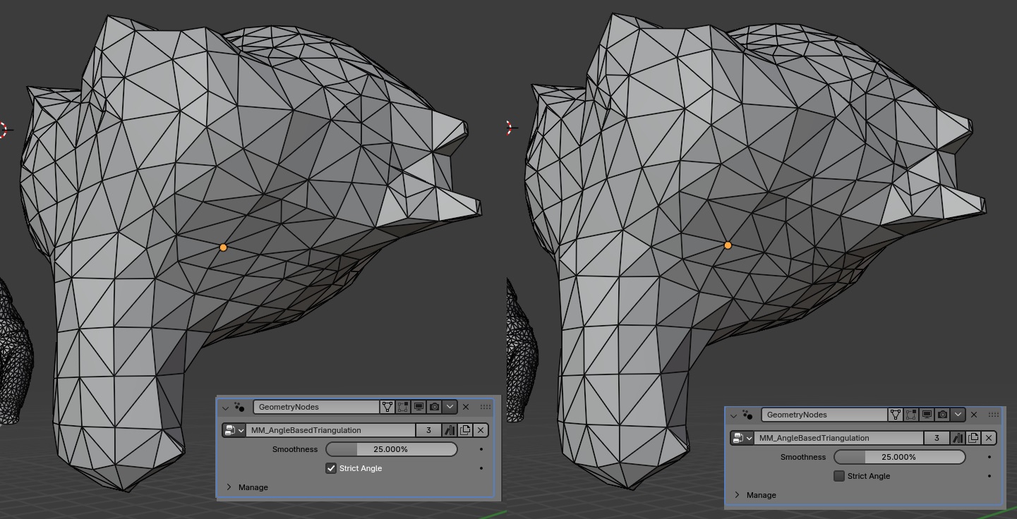Duplicate the node group in the left panel
The width and height of the screenshot is (1017, 519).
[x=465, y=430]
